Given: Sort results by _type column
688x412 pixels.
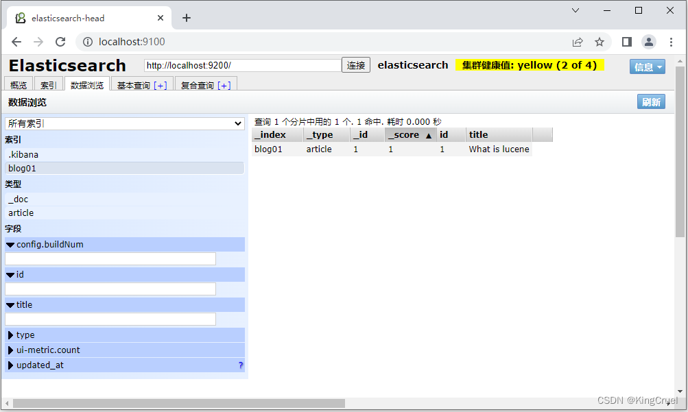Looking at the screenshot, I should coord(327,134).
